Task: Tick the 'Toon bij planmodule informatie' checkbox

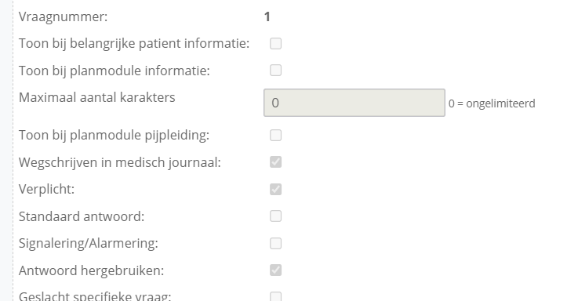Action: tap(275, 71)
